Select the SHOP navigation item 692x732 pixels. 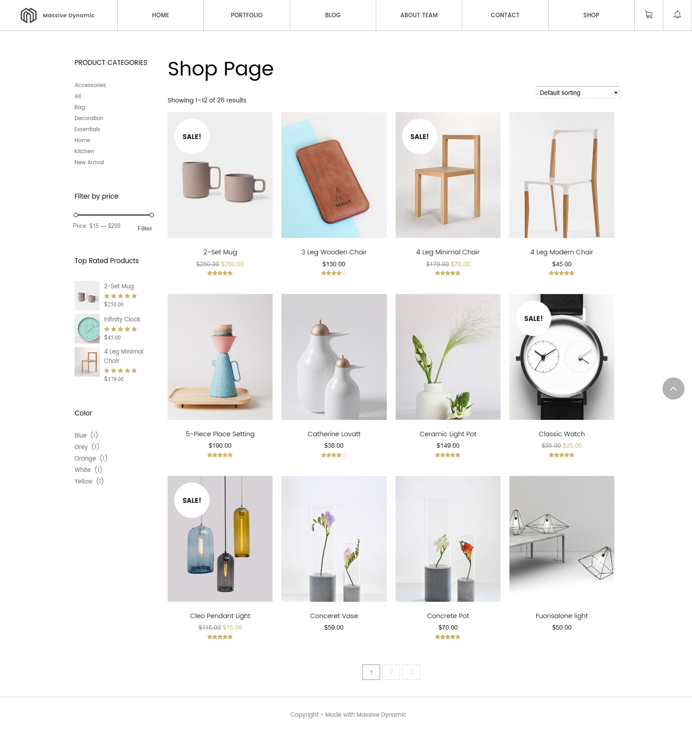[591, 15]
